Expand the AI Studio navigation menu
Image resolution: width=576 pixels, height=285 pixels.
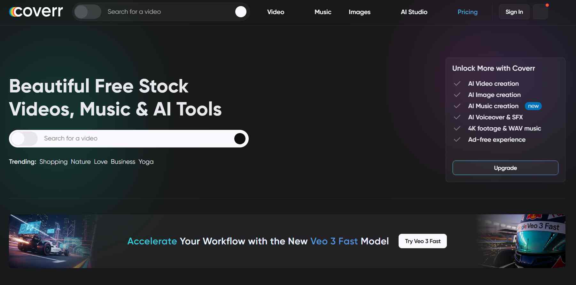pyautogui.click(x=414, y=12)
